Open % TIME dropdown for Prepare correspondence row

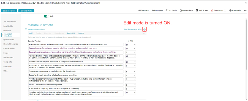coord(130,71)
